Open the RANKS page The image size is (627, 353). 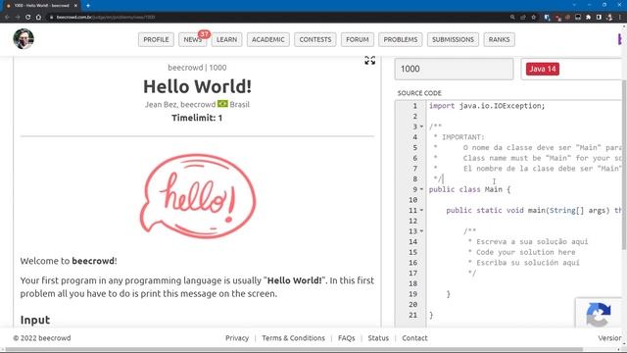[499, 39]
